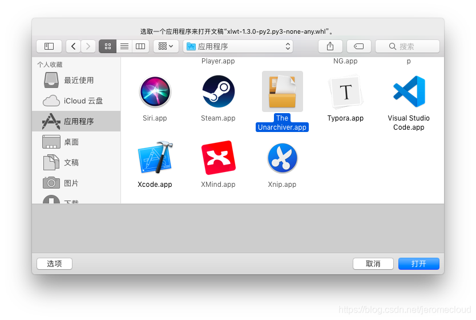Select 最近使用 in the sidebar
Image resolution: width=476 pixels, height=320 pixels.
[76, 80]
